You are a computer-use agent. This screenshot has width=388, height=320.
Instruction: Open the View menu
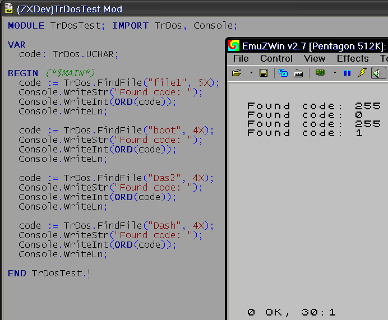coord(315,58)
